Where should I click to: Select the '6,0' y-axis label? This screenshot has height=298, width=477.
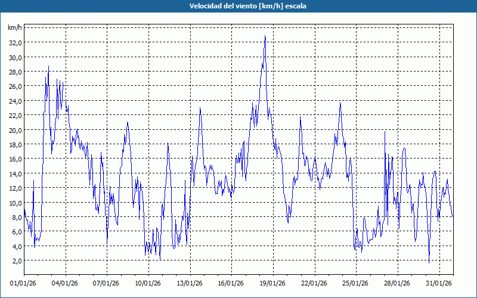17,232
